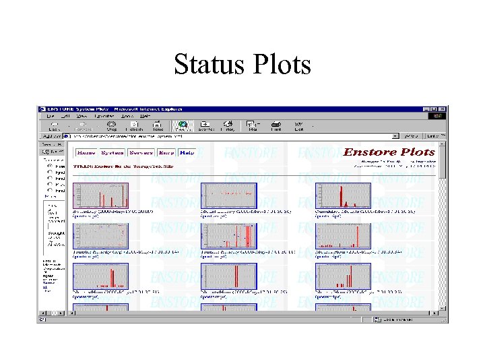Open the Help tab on Enstore page
The width and height of the screenshot is (485, 364).
point(187,152)
